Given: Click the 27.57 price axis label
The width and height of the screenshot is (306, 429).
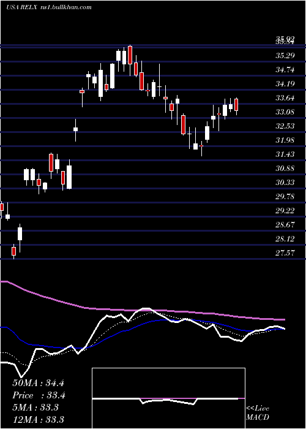Looking at the screenshot, I should click(285, 253).
